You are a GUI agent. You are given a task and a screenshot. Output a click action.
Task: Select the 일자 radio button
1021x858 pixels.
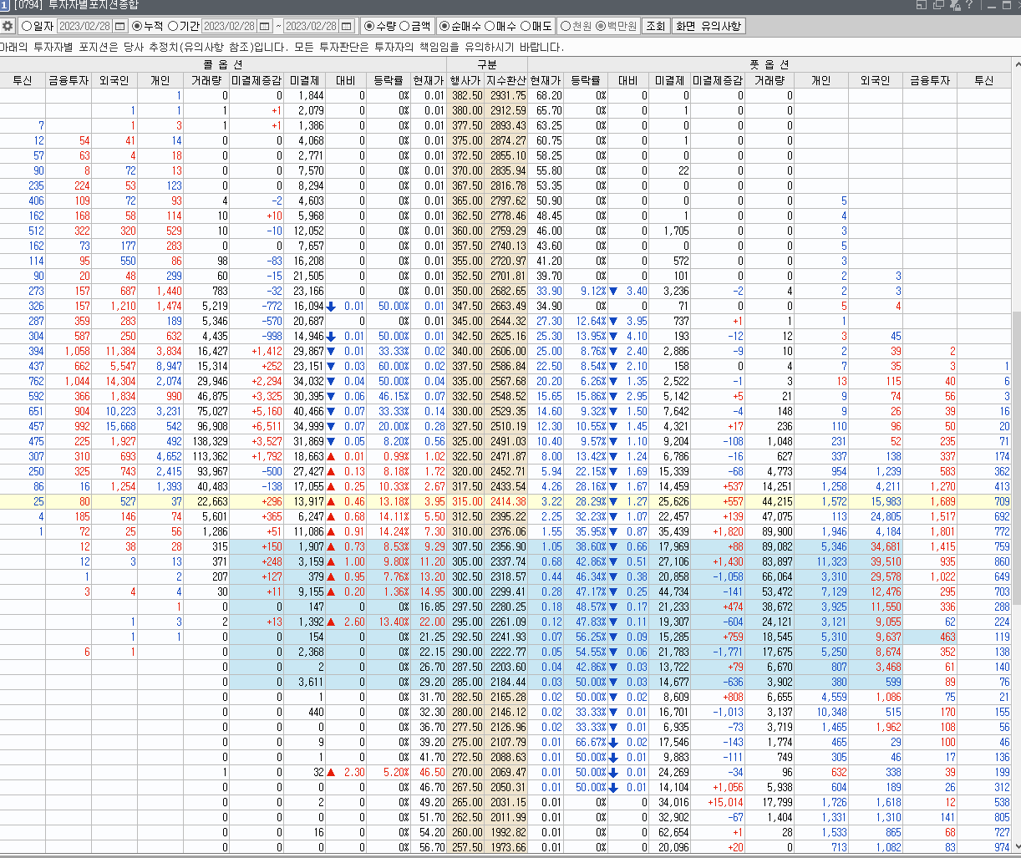coord(28,26)
